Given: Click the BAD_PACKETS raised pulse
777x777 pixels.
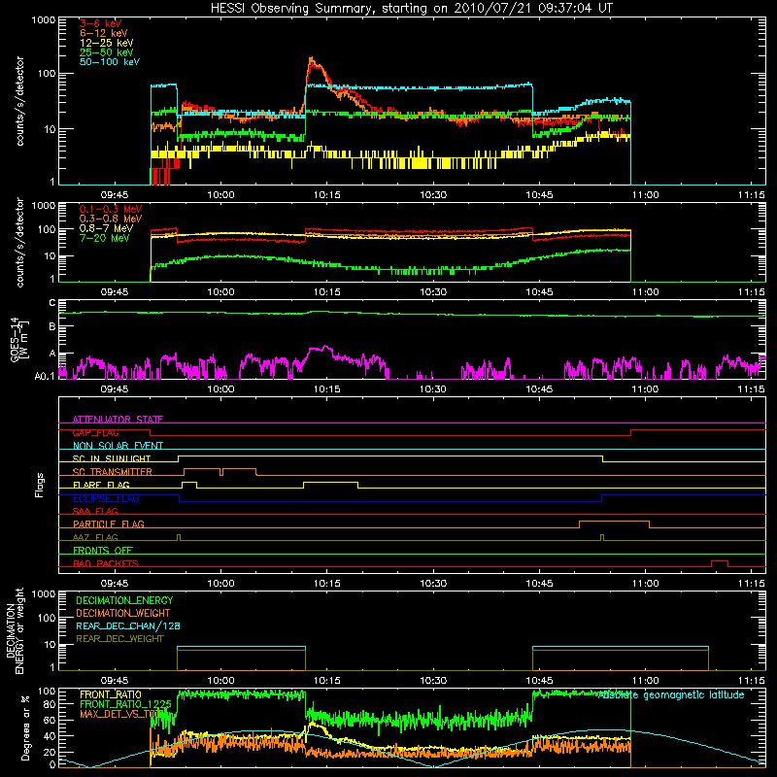Looking at the screenshot, I should [720, 561].
